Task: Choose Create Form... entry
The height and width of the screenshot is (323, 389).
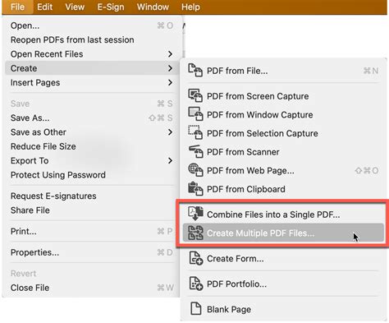Action: pos(283,258)
